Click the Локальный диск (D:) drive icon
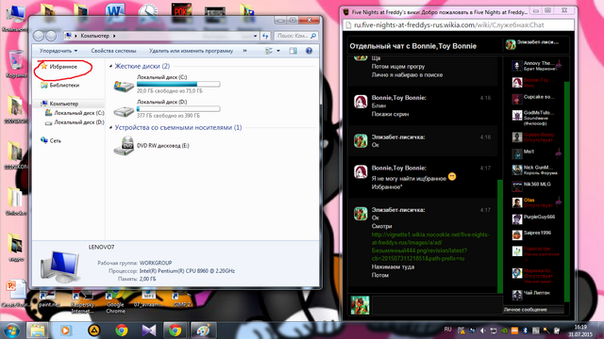This screenshot has width=604, height=339. point(124,111)
